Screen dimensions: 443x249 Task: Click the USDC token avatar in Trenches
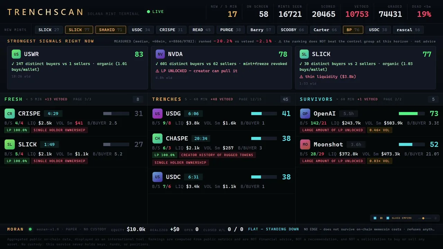point(157,177)
